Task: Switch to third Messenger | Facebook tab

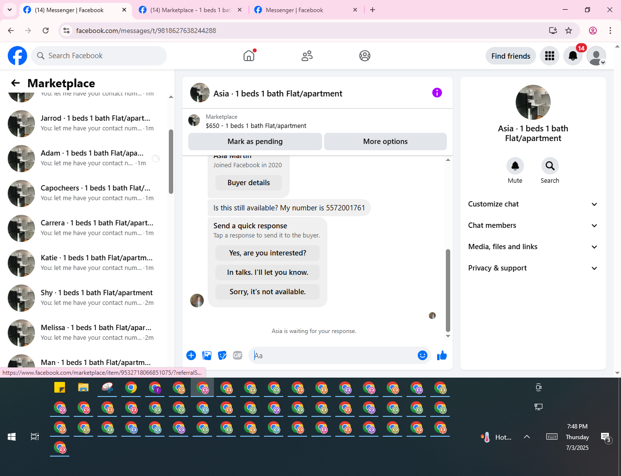Action: coord(306,10)
